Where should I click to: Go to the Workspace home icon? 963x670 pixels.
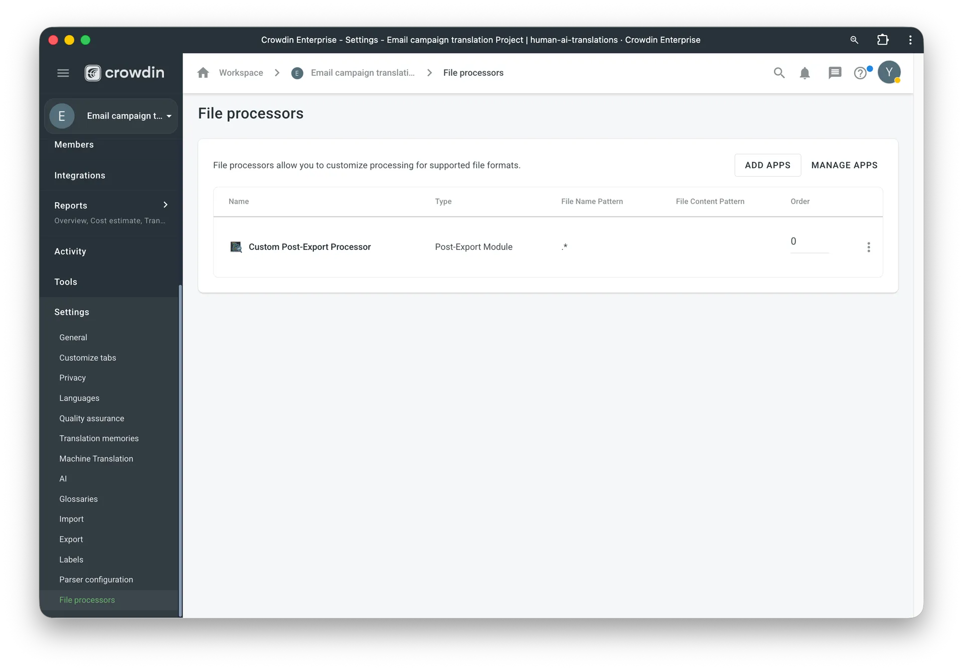(203, 73)
